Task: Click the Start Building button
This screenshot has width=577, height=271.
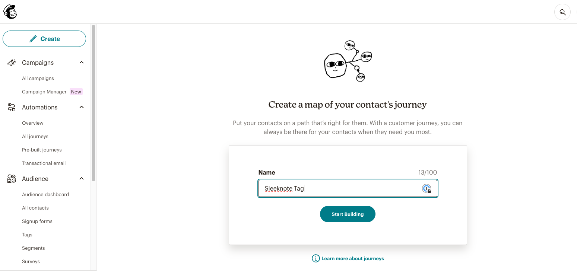Action: (348, 214)
